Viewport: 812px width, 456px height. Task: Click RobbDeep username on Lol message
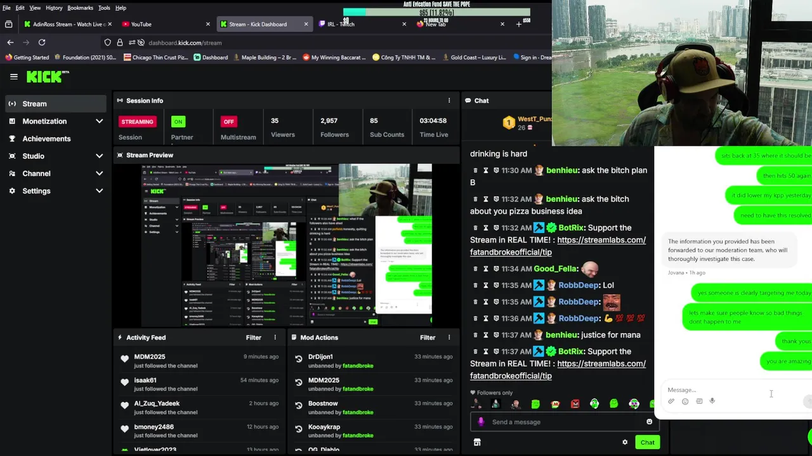[579, 285]
